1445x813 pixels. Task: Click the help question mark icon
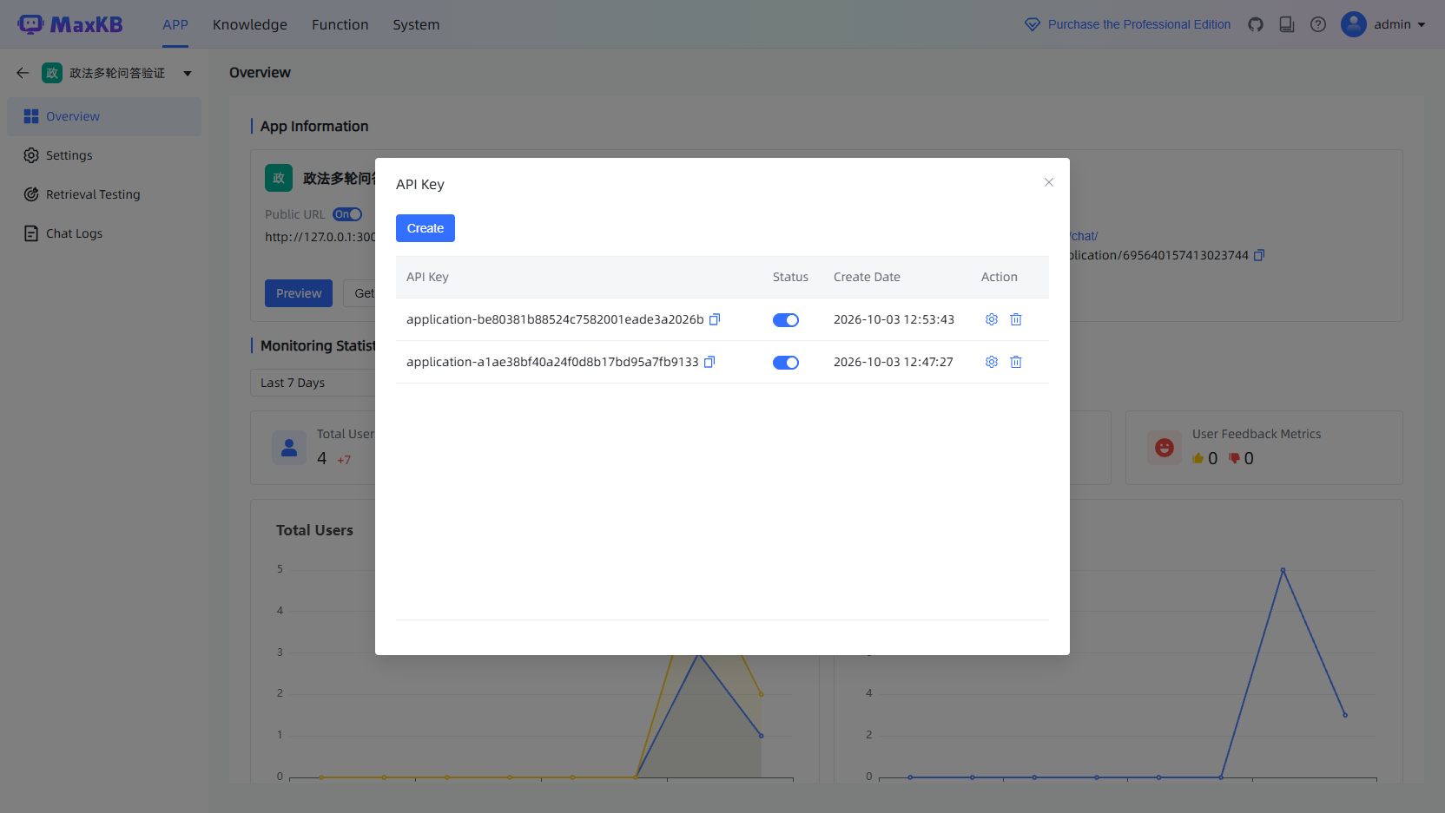click(x=1318, y=24)
